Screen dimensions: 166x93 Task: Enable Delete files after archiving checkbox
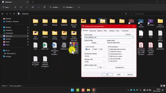coord(109,49)
